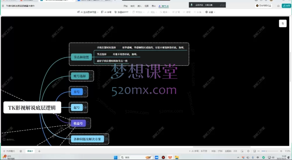Open the 样式 ribbon tab

tap(132, 6)
